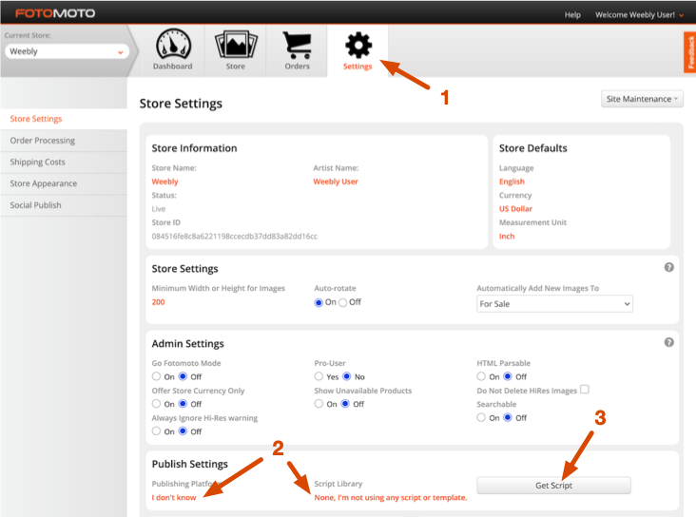Screen dimensions: 696x517
Task: Select the Store ID hash text
Action: [234, 236]
